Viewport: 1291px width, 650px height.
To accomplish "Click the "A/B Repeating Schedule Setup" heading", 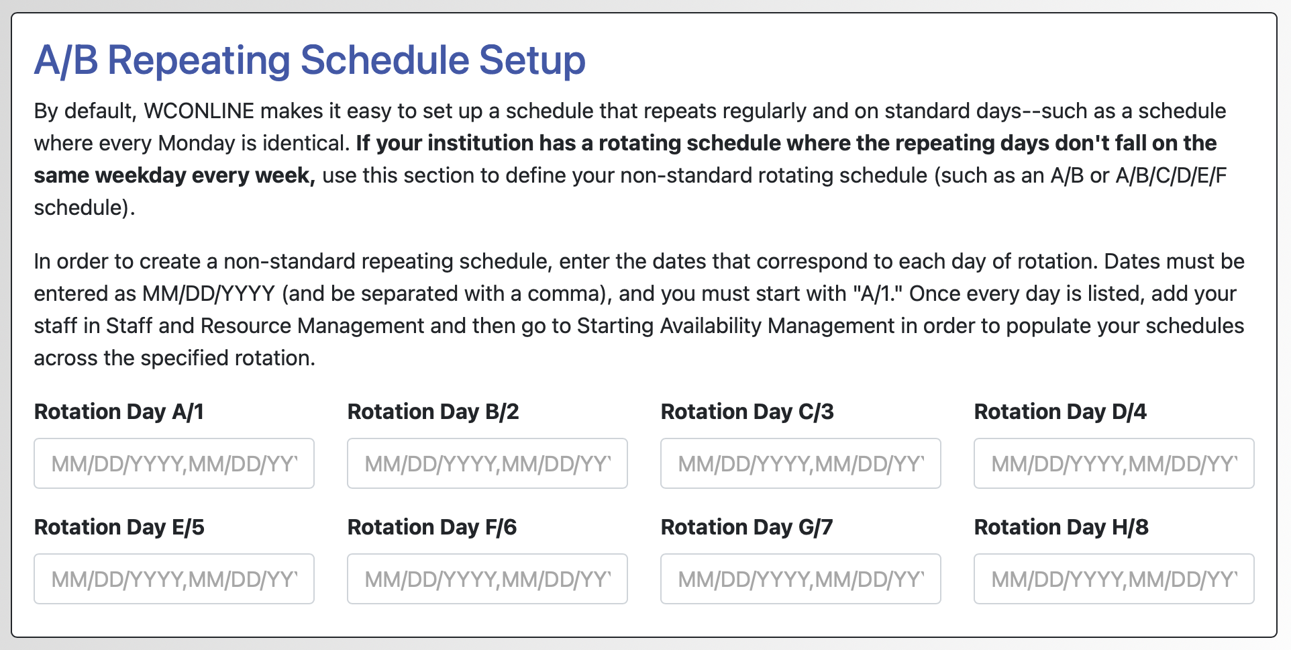I will click(310, 60).
